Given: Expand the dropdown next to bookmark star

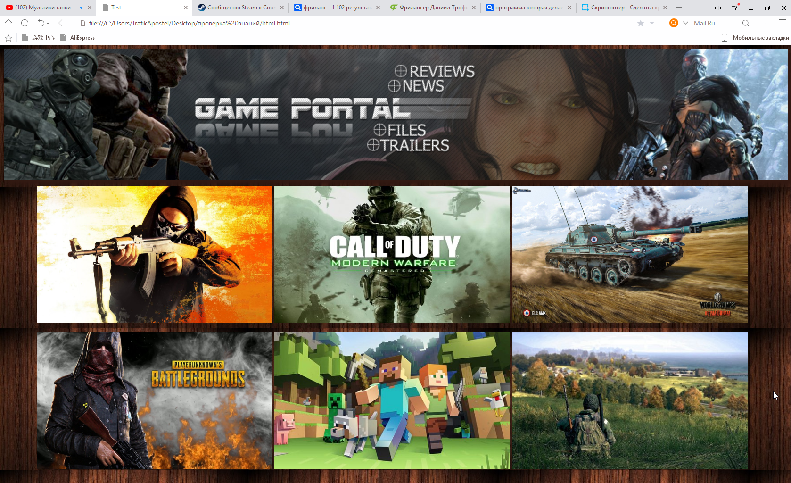Looking at the screenshot, I should (x=652, y=23).
